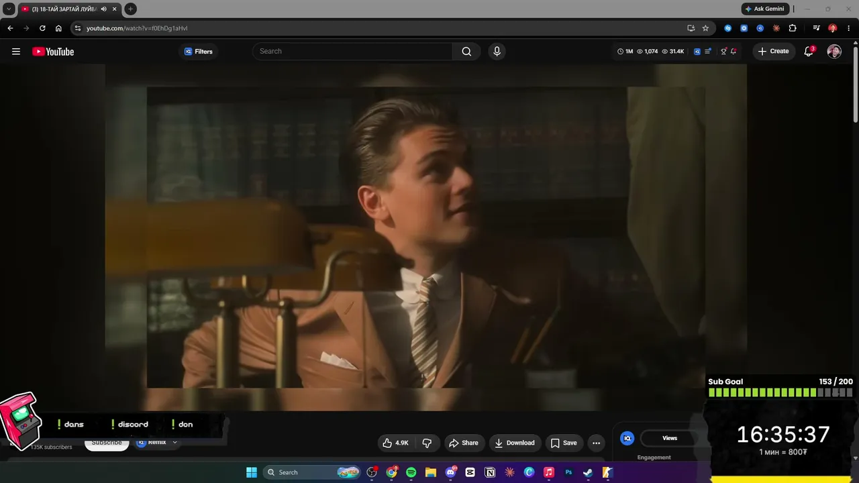This screenshot has height=483, width=859.
Task: Open Counter-Strike from the taskbar
Action: pos(607,472)
